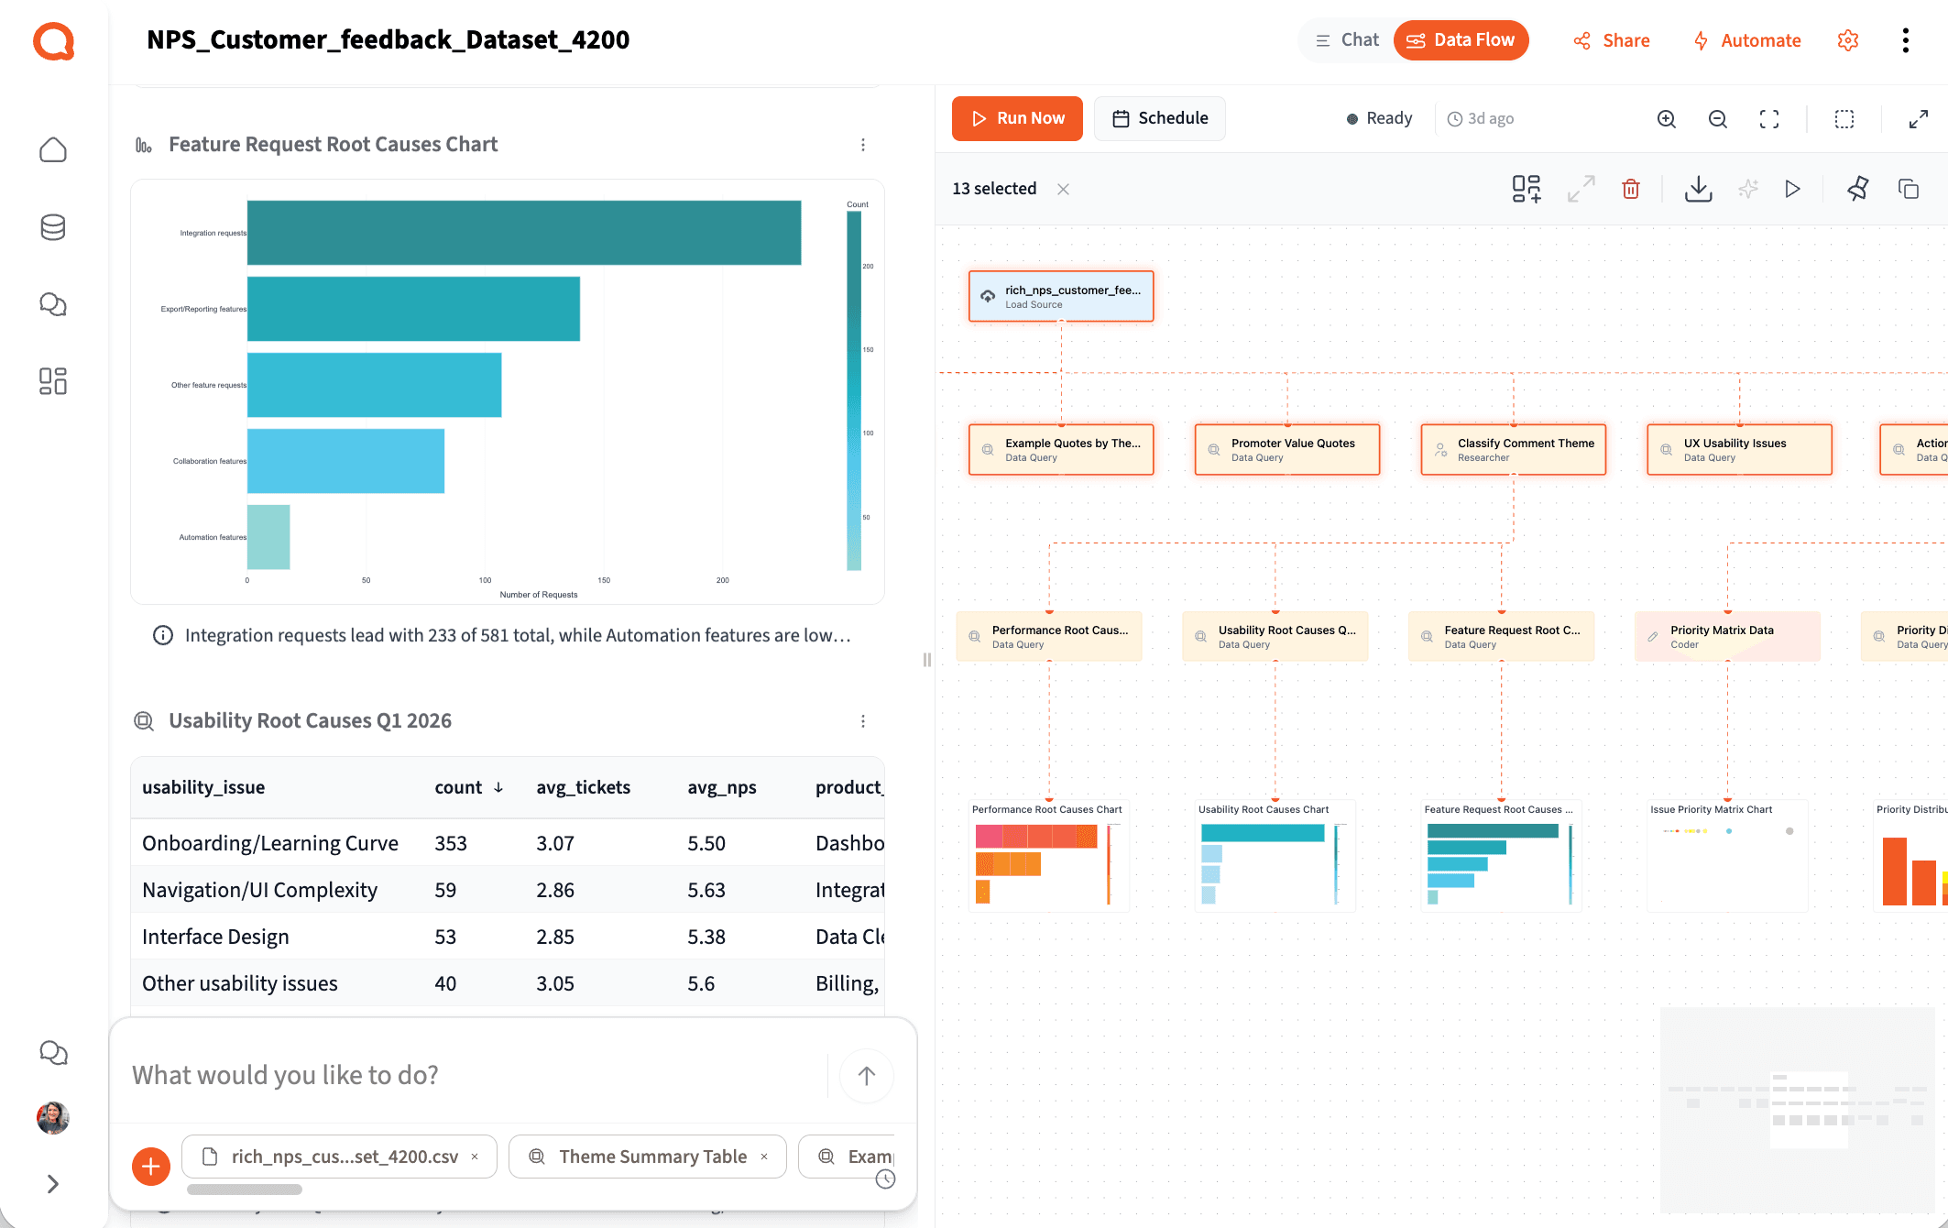Image resolution: width=1948 pixels, height=1228 pixels.
Task: Switch to the Chat tab
Action: tap(1346, 39)
